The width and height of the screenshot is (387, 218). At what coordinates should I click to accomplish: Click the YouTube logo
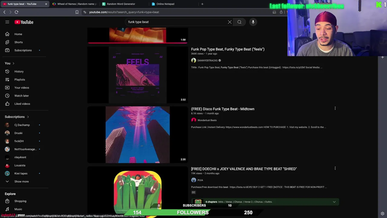(24, 22)
